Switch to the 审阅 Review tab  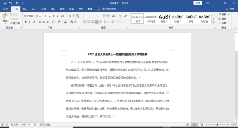click(x=71, y=9)
